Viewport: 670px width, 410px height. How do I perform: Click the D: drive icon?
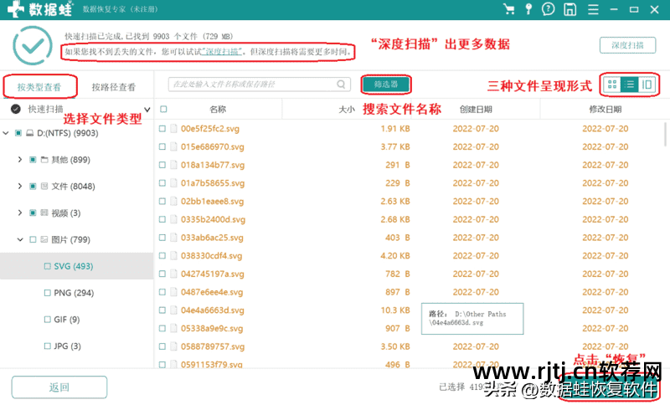(x=29, y=133)
